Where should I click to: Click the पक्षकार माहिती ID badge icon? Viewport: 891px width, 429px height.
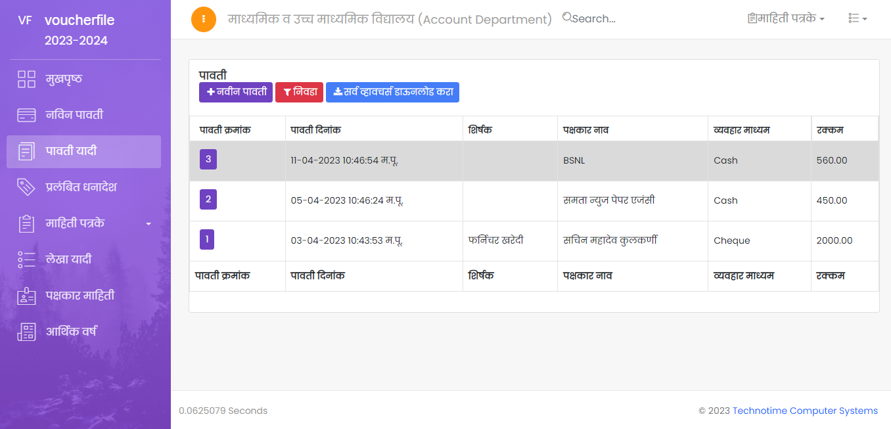coord(26,296)
